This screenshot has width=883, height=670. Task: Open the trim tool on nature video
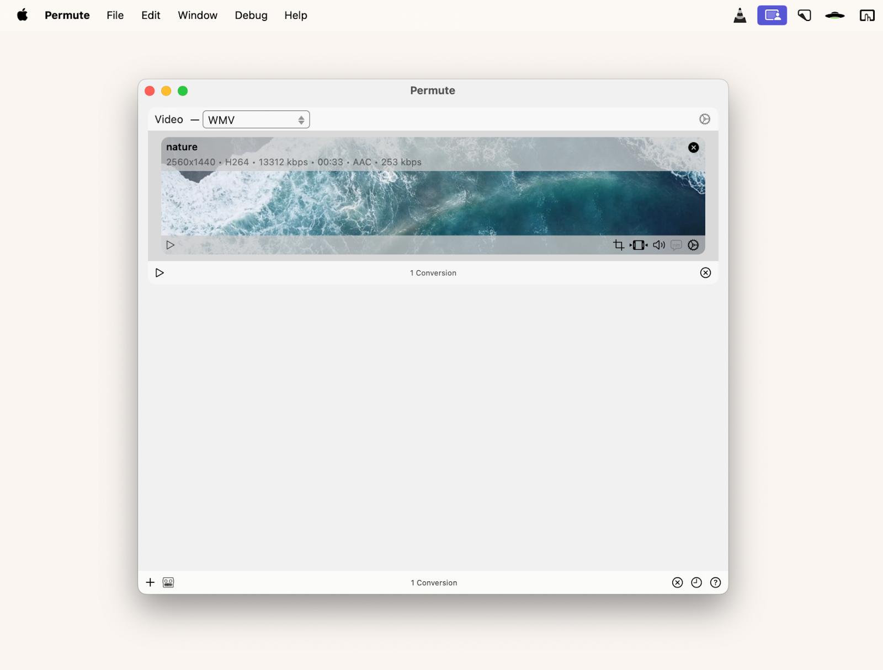point(639,245)
